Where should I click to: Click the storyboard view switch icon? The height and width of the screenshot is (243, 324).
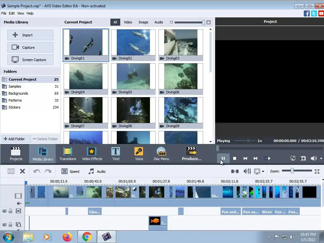[x=235, y=171]
